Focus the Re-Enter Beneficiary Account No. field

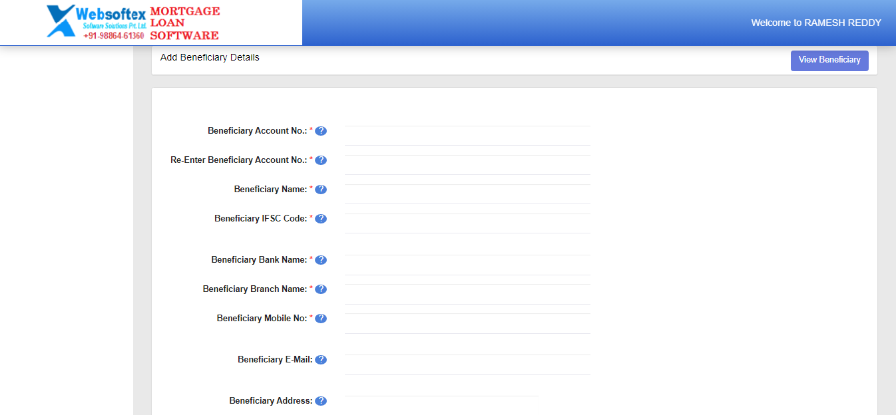pos(467,165)
